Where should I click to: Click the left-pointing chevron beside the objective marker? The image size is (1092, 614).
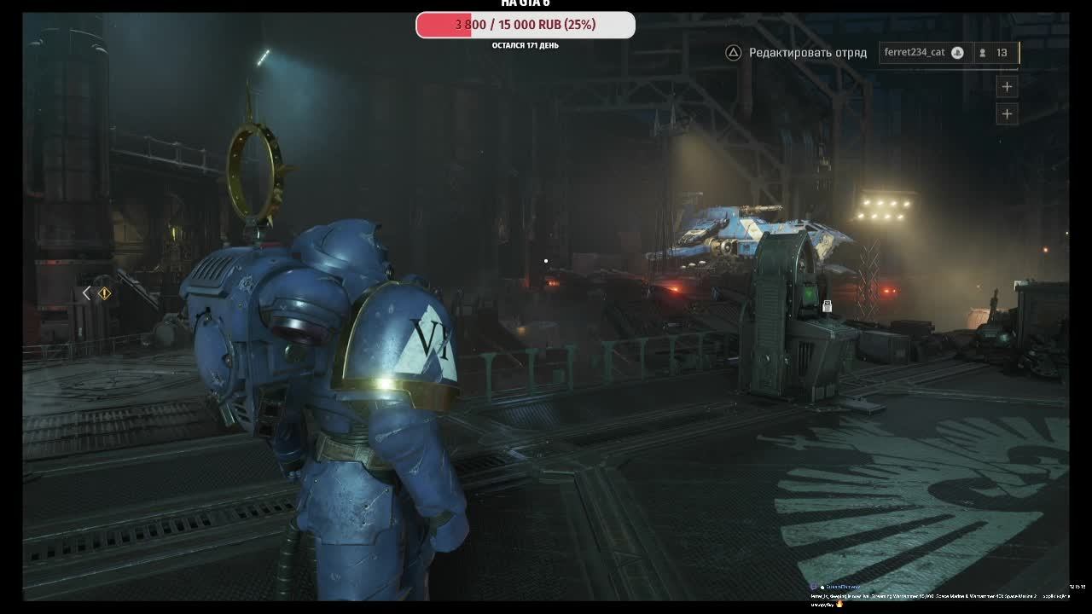pyautogui.click(x=86, y=293)
